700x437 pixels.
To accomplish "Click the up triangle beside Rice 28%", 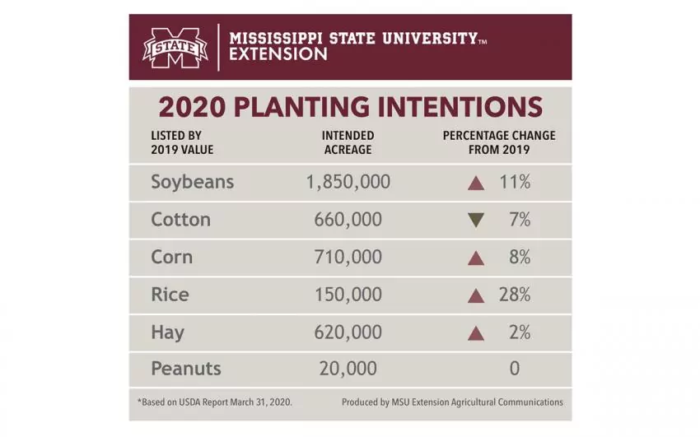I will [475, 295].
